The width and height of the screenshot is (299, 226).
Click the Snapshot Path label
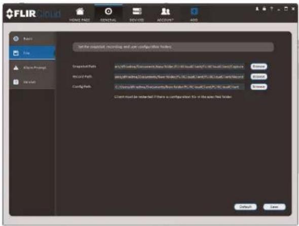(84, 66)
